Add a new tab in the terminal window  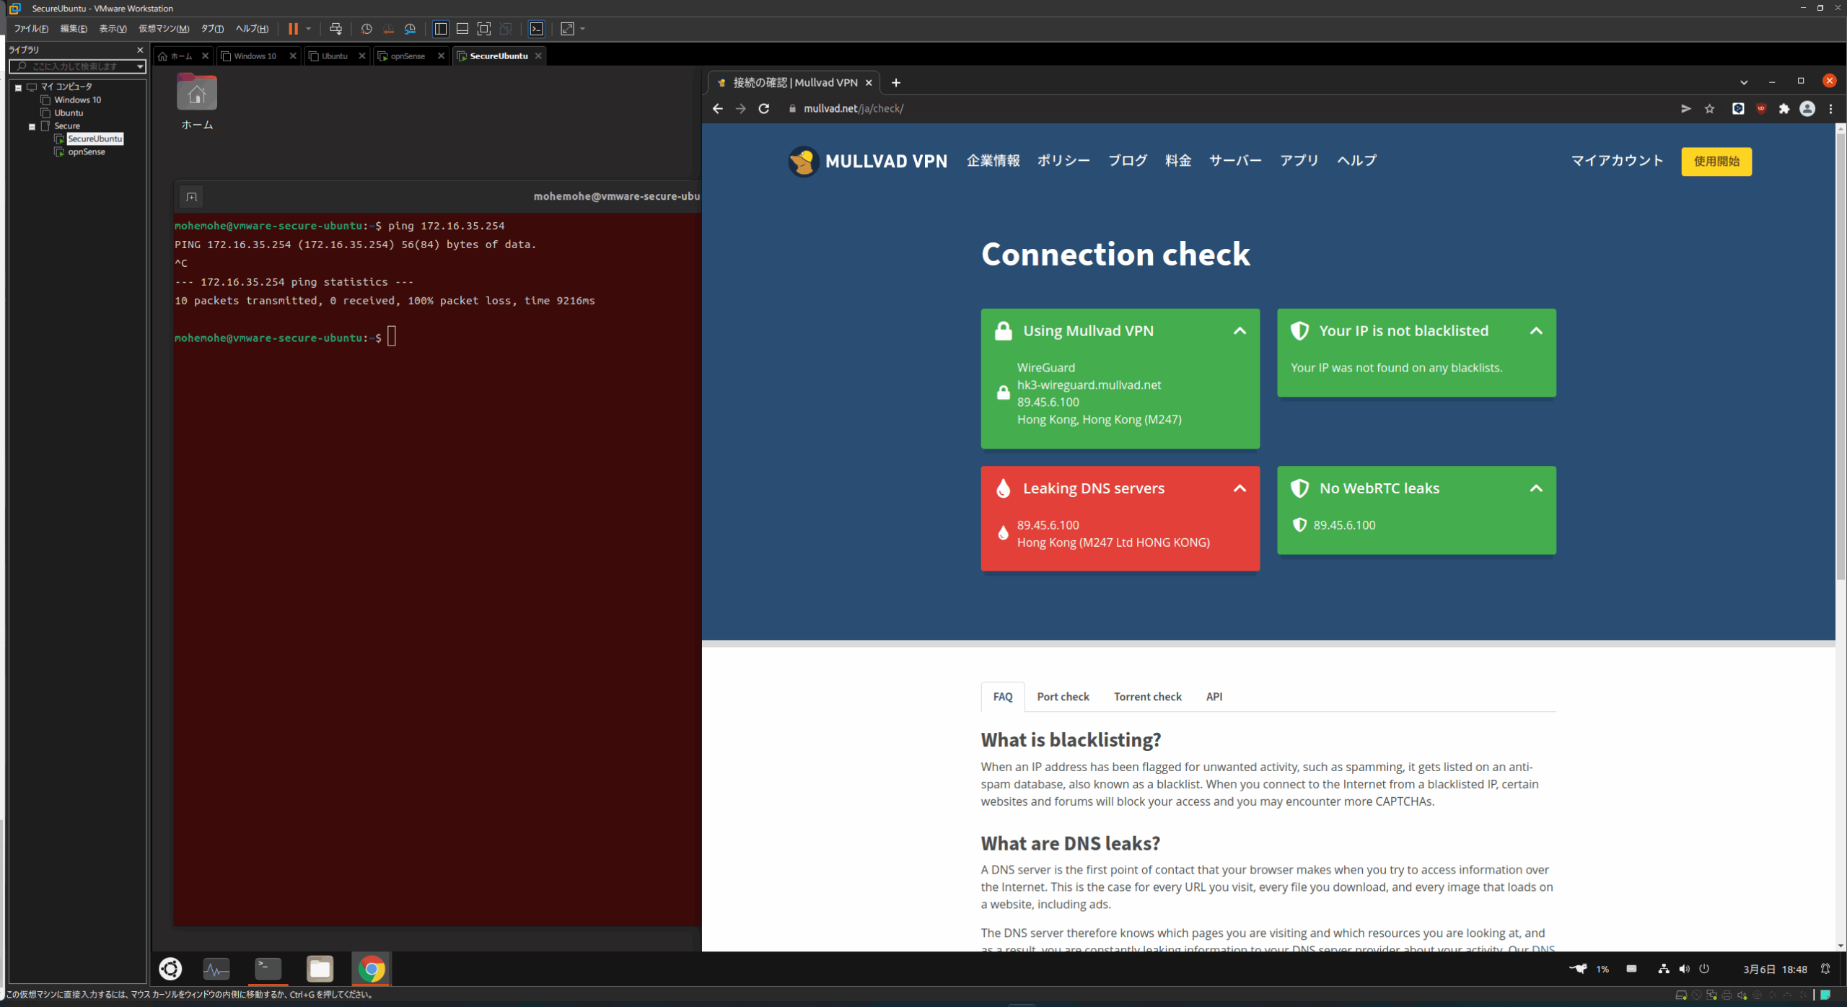pos(191,197)
